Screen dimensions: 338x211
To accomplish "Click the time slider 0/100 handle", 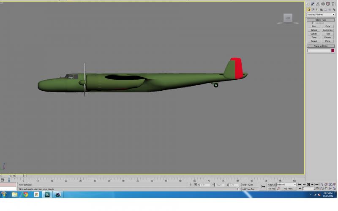I will pyautogui.click(x=13, y=176).
